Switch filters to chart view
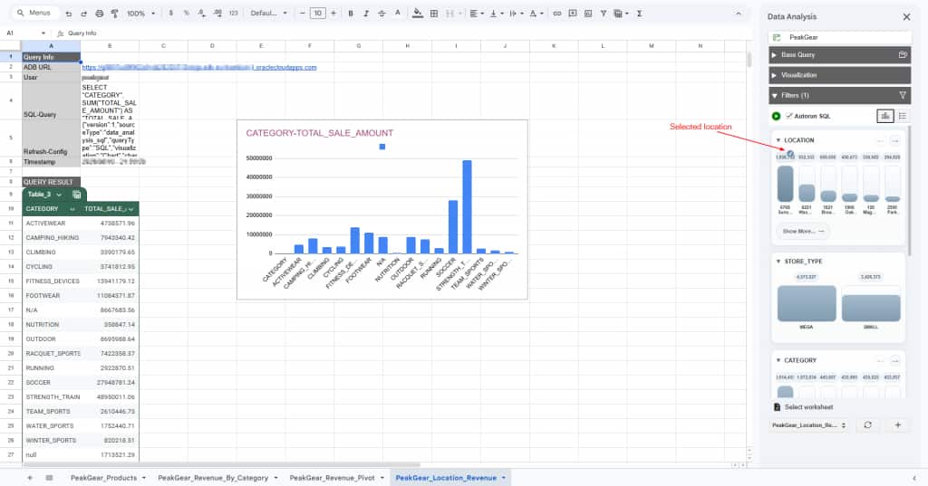This screenshot has height=486, width=928. tap(884, 116)
